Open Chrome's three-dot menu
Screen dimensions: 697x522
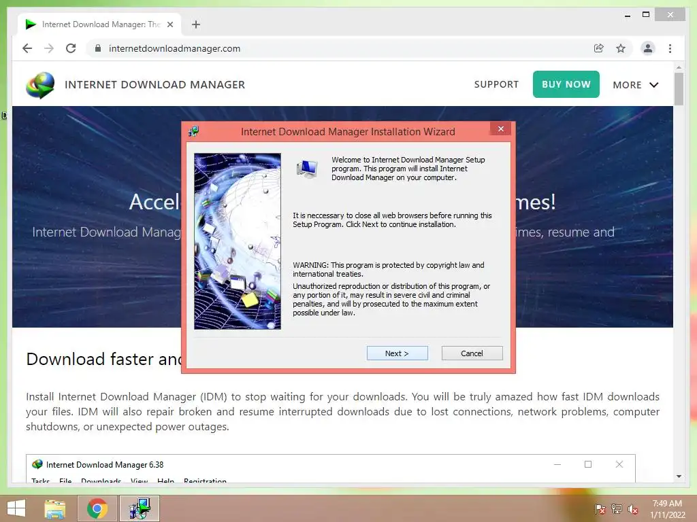[670, 48]
